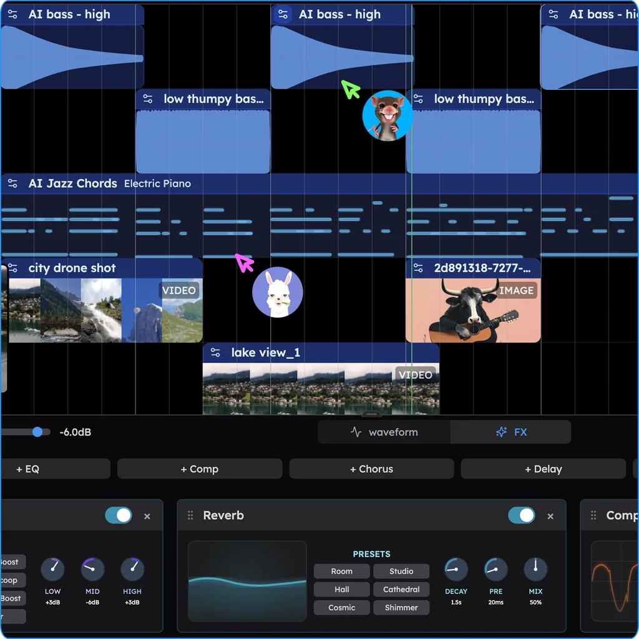The height and width of the screenshot is (639, 639).
Task: Close the EQ effect panel
Action: (x=147, y=516)
